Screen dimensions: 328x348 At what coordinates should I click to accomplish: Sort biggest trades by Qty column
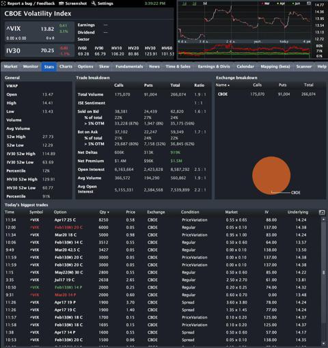point(104,212)
